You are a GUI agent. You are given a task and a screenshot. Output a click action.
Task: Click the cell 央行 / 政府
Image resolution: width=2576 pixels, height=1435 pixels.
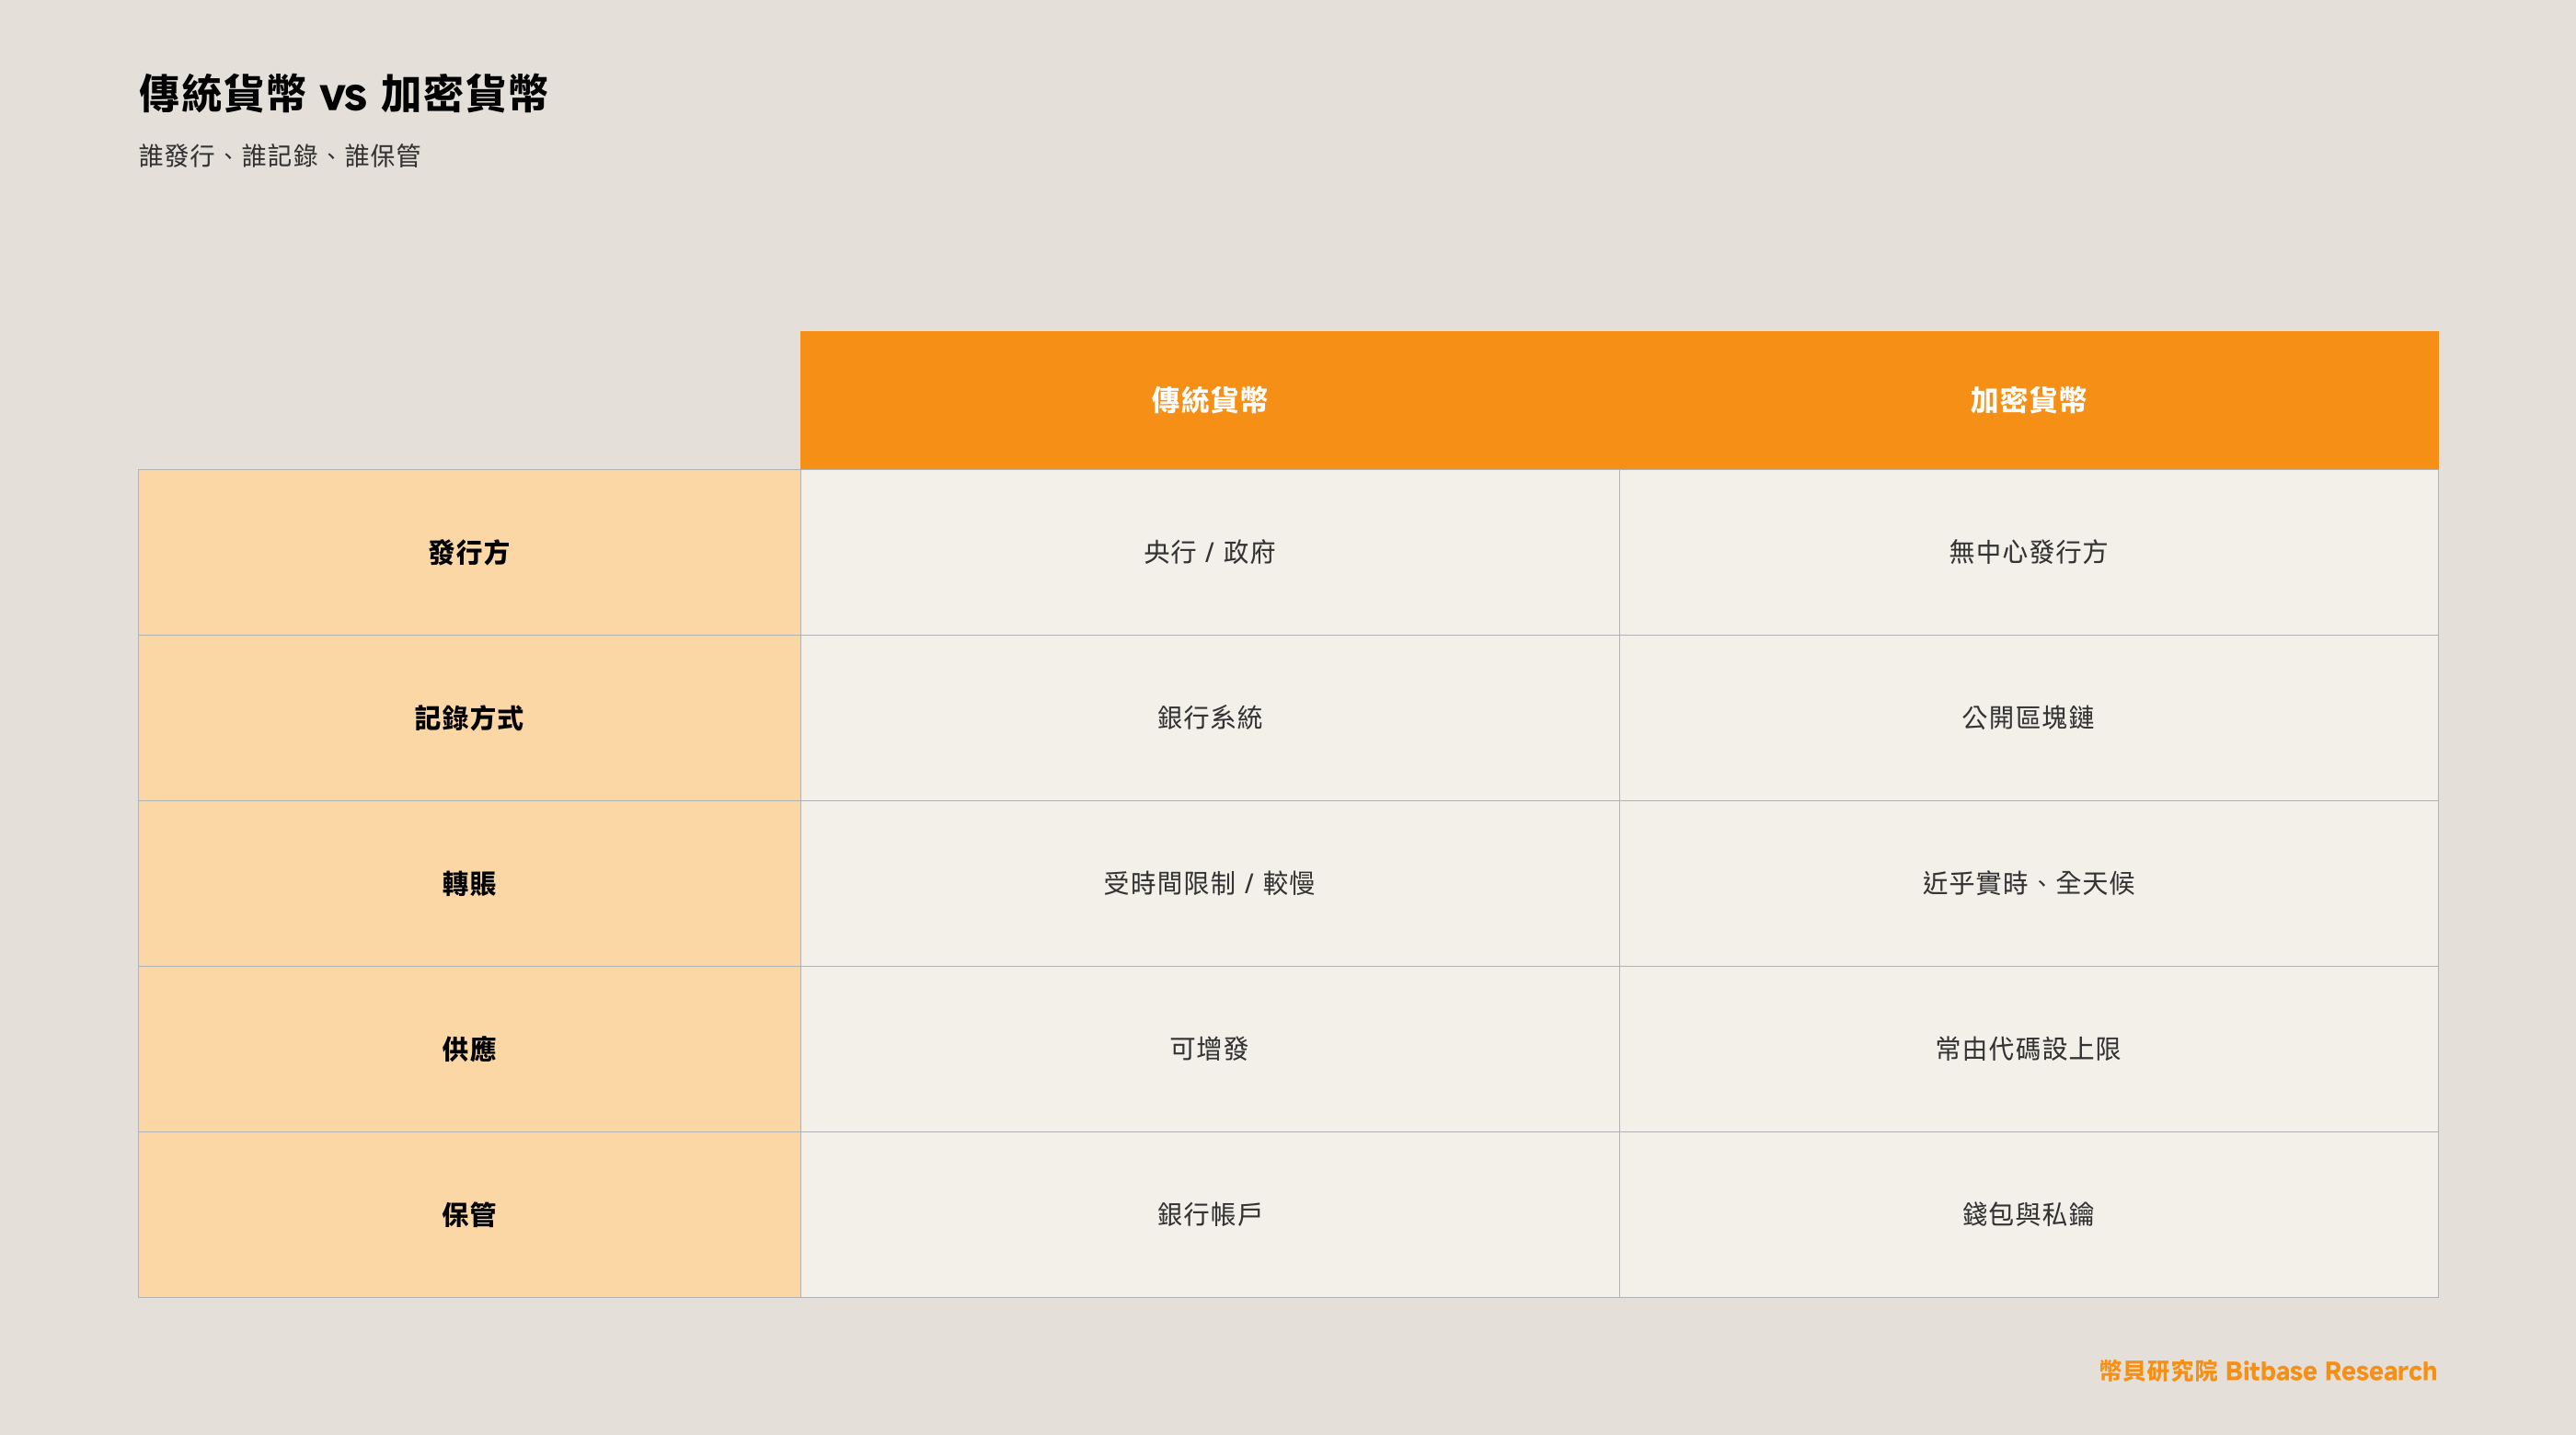tap(1209, 552)
